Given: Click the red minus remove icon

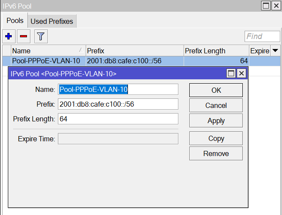Looking at the screenshot, I should point(24,36).
